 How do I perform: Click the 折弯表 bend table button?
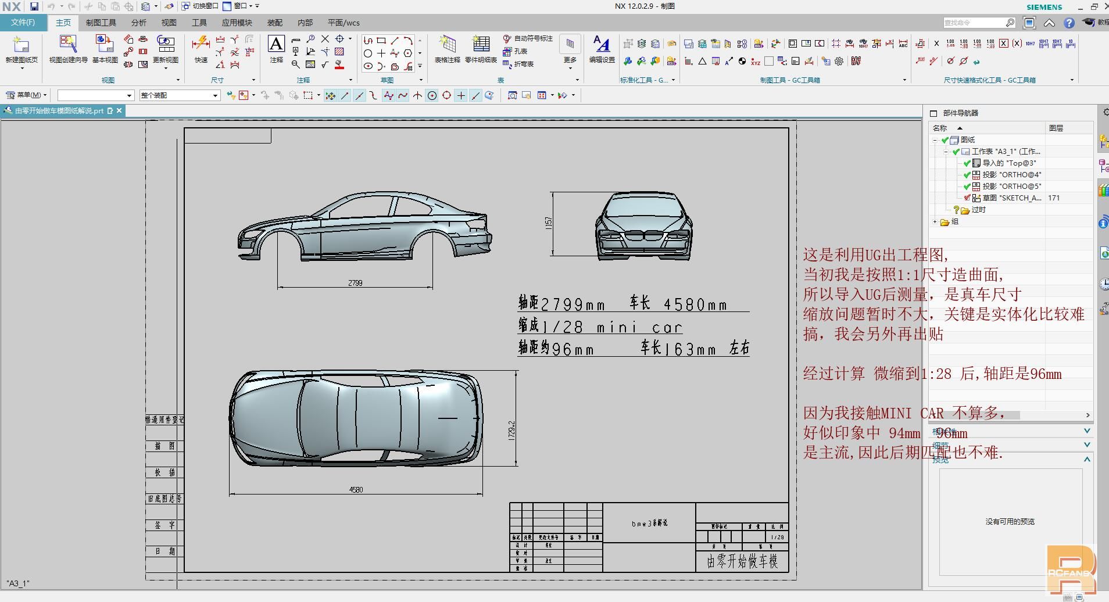(x=518, y=64)
